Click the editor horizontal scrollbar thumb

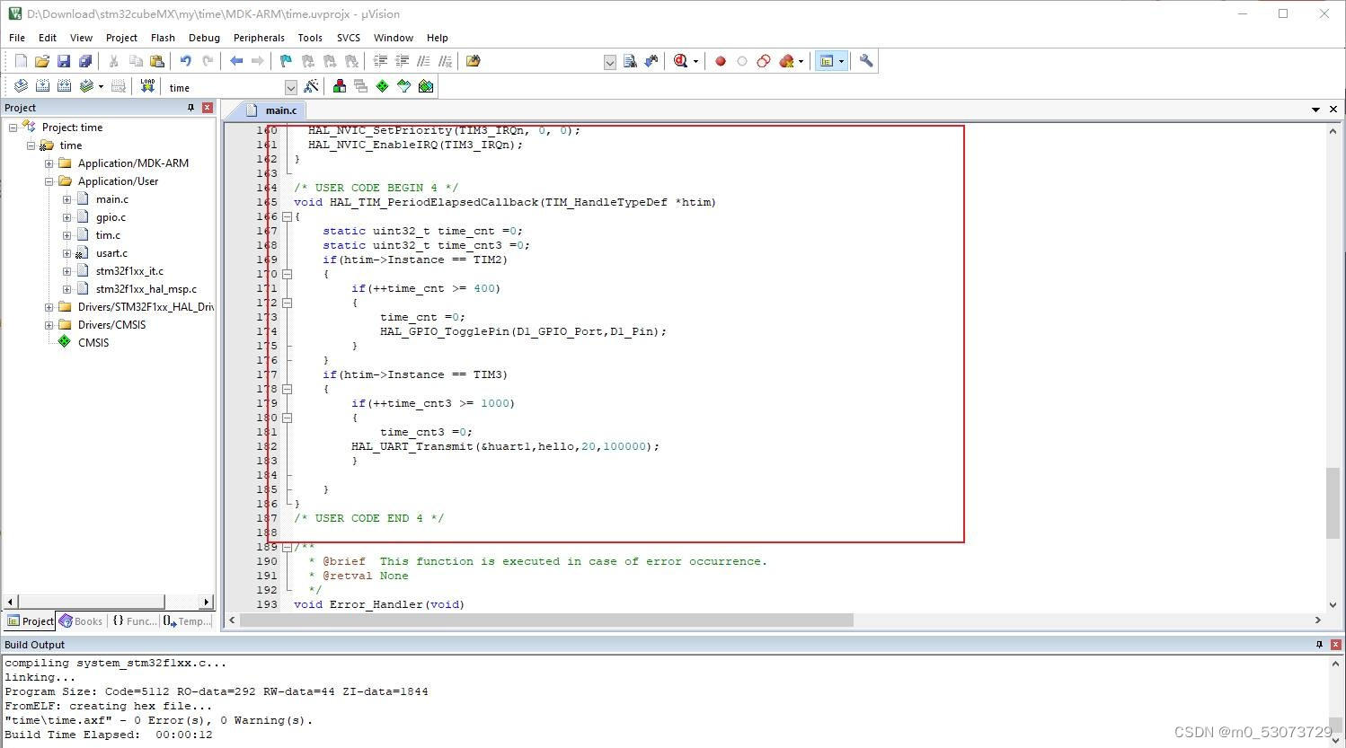point(546,620)
